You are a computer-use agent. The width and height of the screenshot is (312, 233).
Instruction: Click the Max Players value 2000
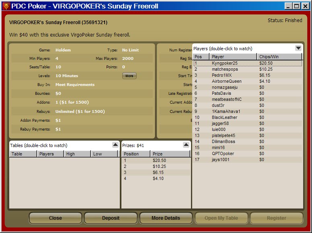[128, 59]
